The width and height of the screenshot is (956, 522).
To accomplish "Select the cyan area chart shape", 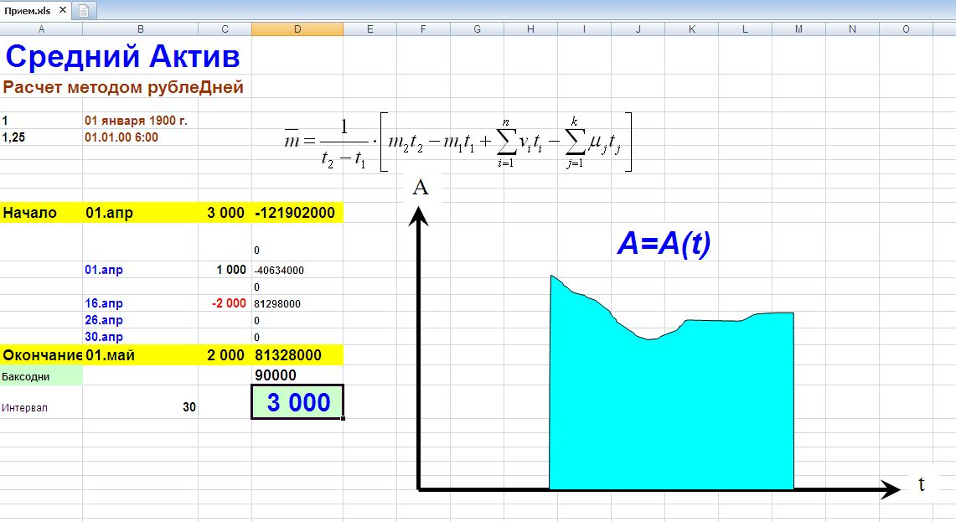I will coord(670,402).
